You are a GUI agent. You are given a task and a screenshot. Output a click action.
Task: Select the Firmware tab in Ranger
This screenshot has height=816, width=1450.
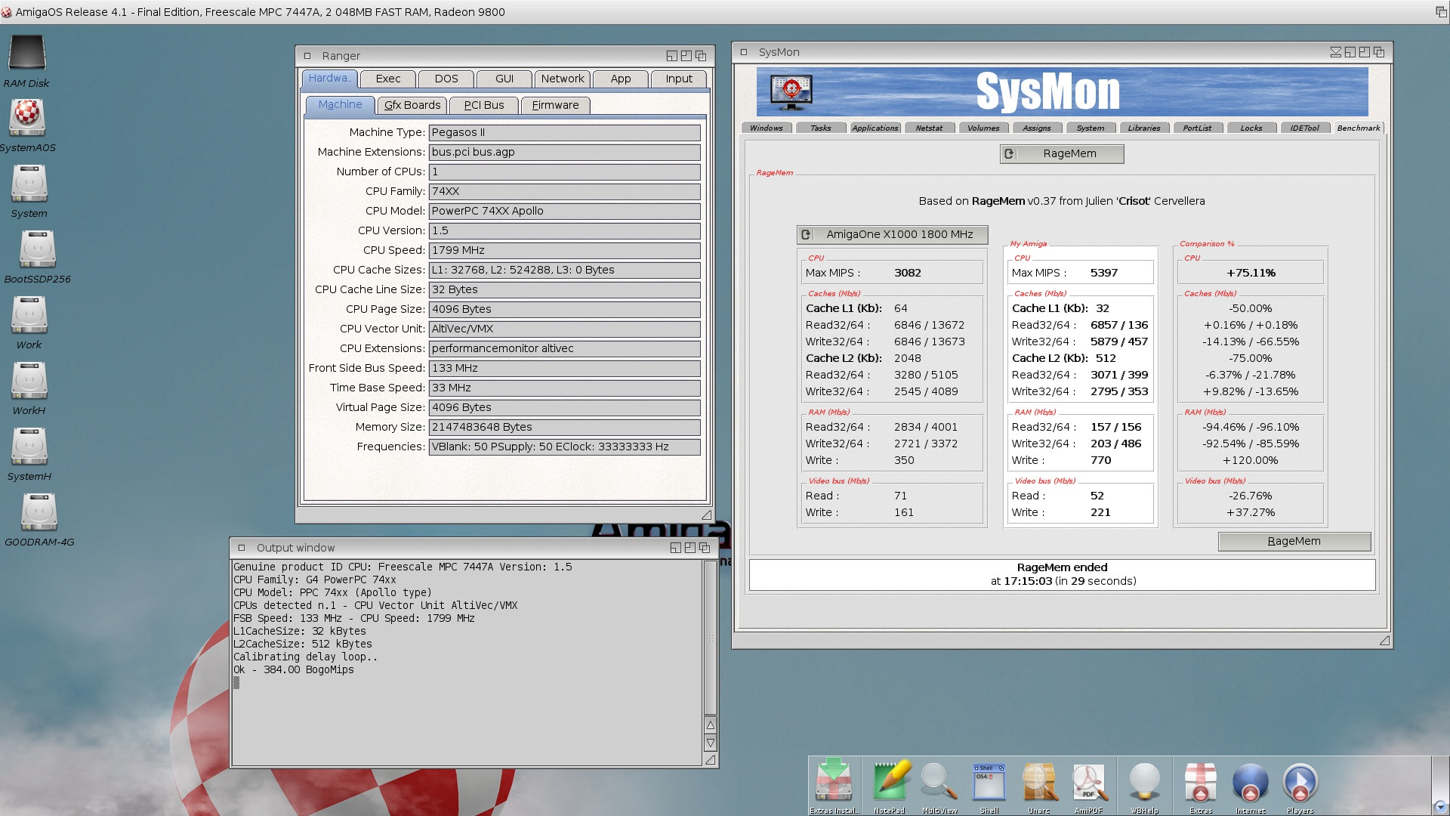(x=555, y=105)
